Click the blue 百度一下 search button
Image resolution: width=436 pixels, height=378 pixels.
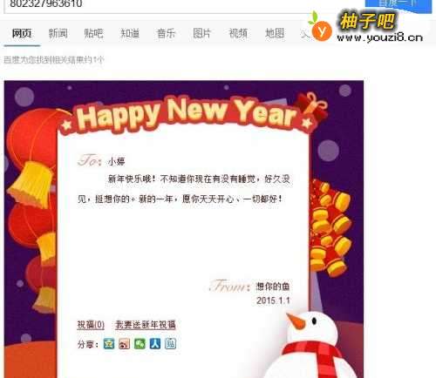(399, 5)
